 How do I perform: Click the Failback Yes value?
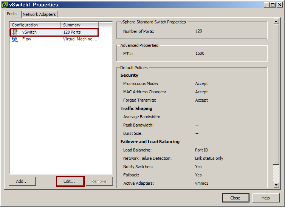(x=198, y=175)
